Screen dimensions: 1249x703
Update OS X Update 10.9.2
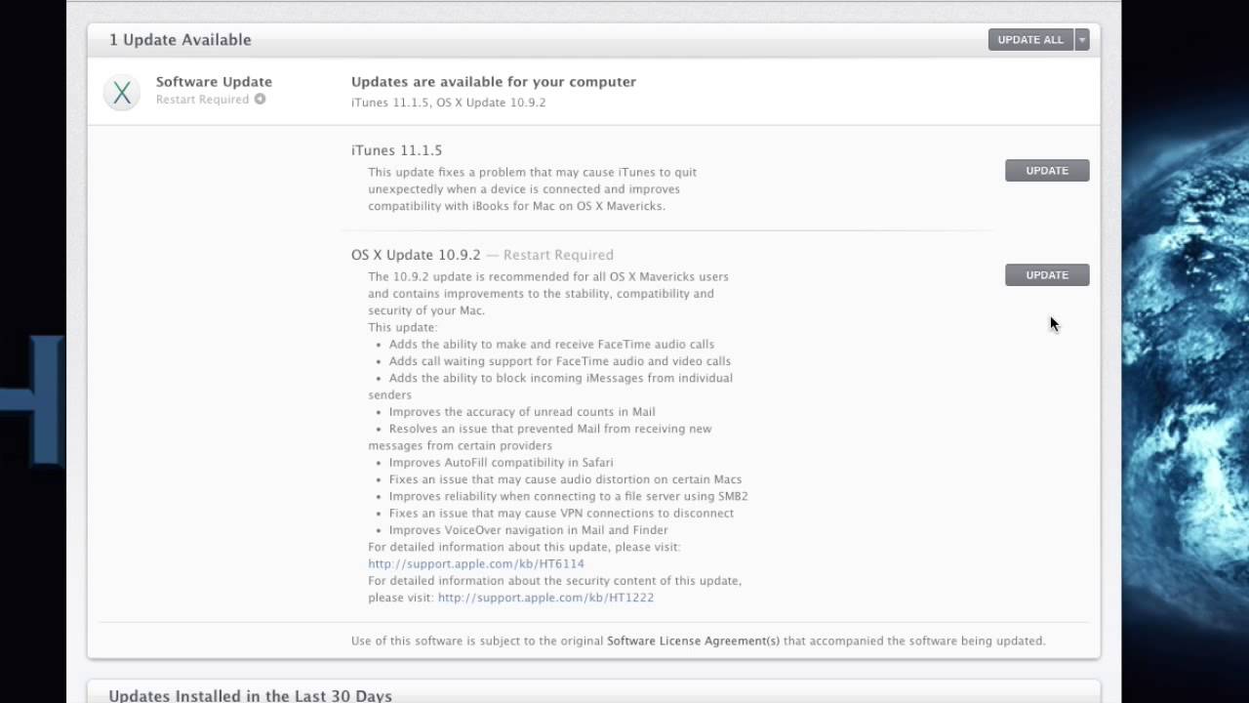point(1047,275)
